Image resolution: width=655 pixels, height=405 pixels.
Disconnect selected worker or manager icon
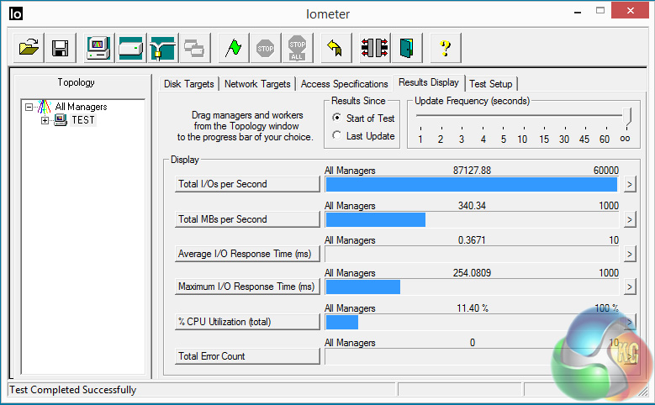pyautogui.click(x=375, y=48)
